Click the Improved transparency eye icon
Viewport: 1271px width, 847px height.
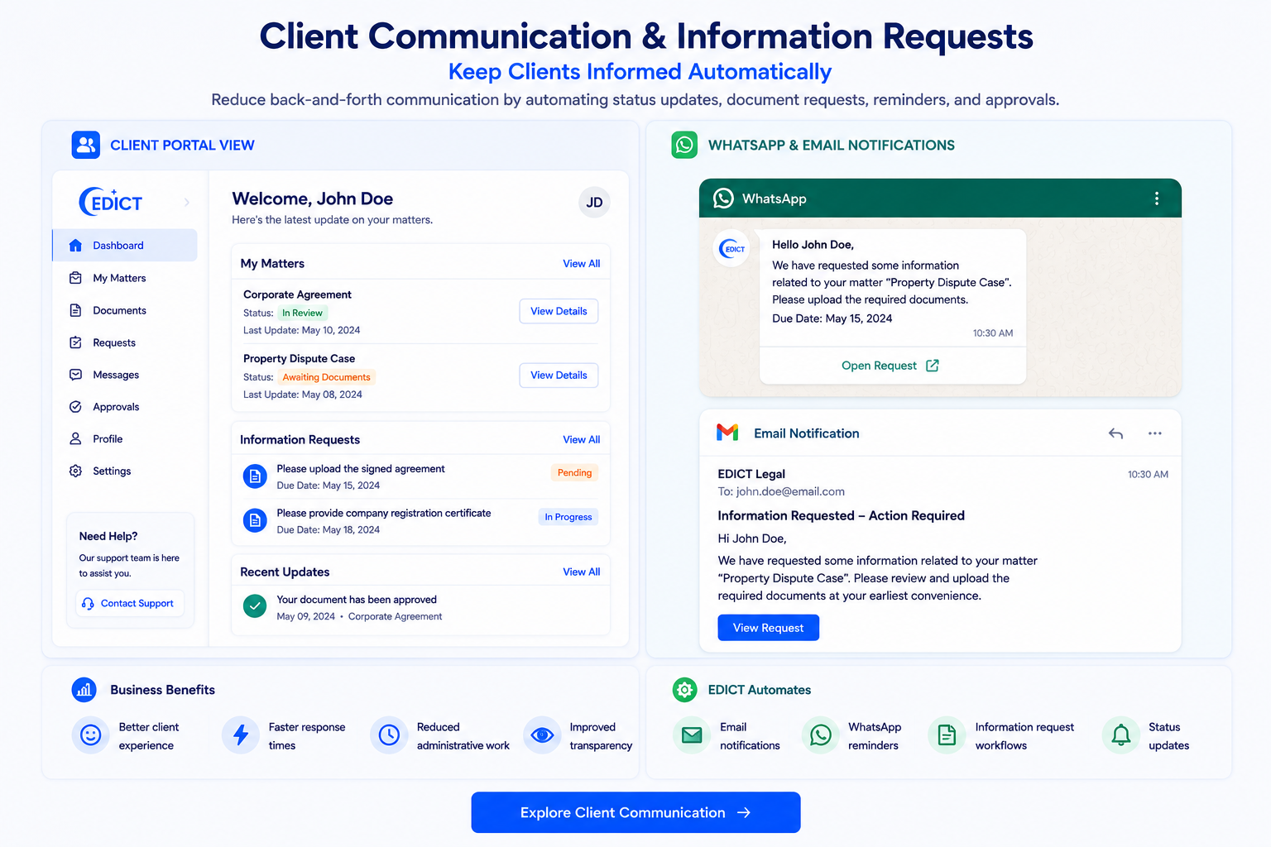[x=542, y=735]
